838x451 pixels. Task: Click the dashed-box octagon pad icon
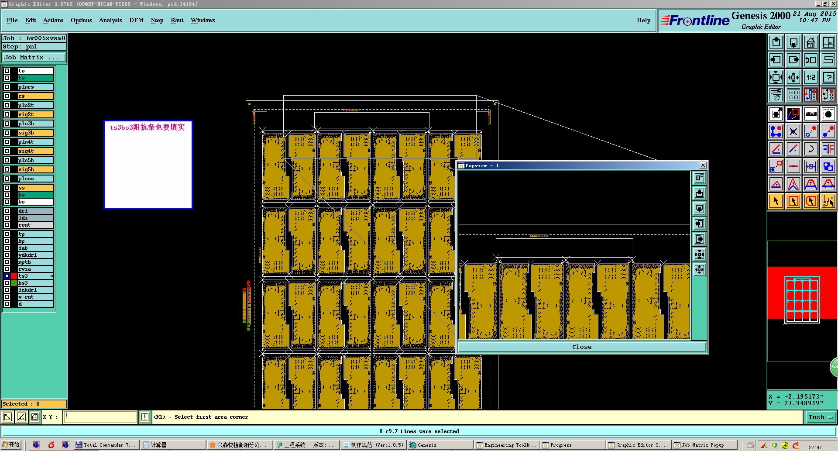coord(828,114)
